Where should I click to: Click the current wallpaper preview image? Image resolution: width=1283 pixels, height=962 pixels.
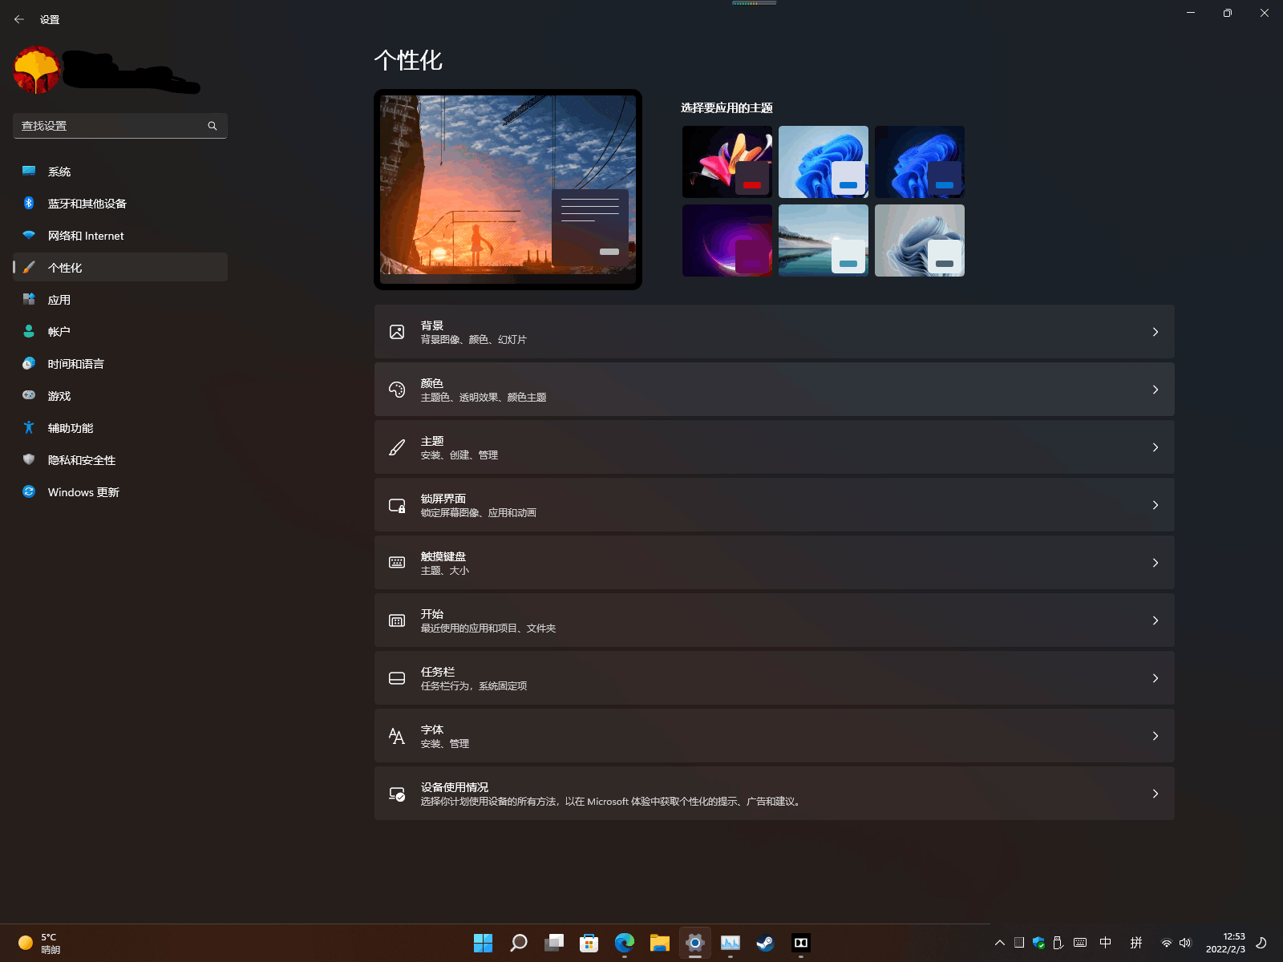click(508, 189)
